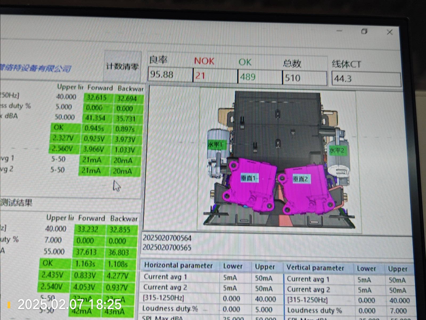Click the green Forward cell showing 32.615
This screenshot has height=320, width=426.
(97, 98)
